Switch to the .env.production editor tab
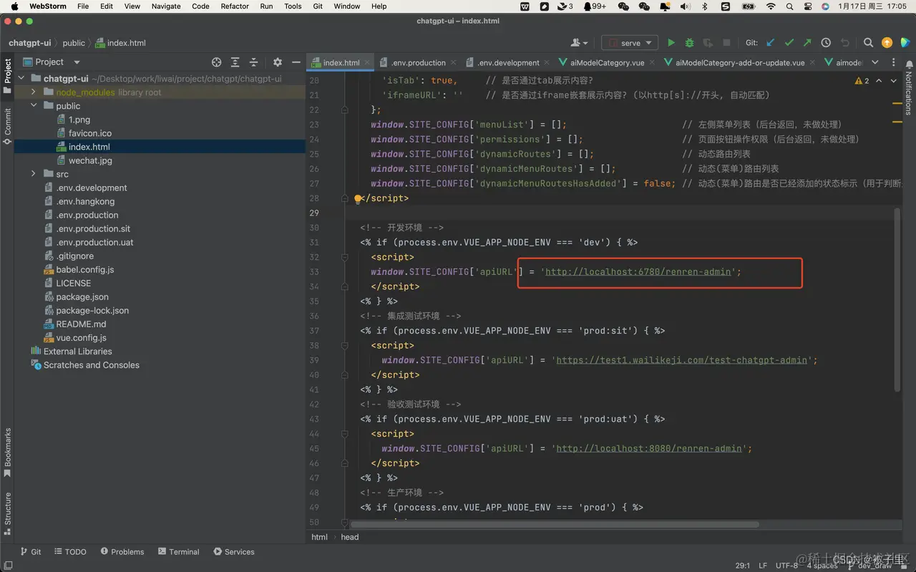 (x=418, y=62)
